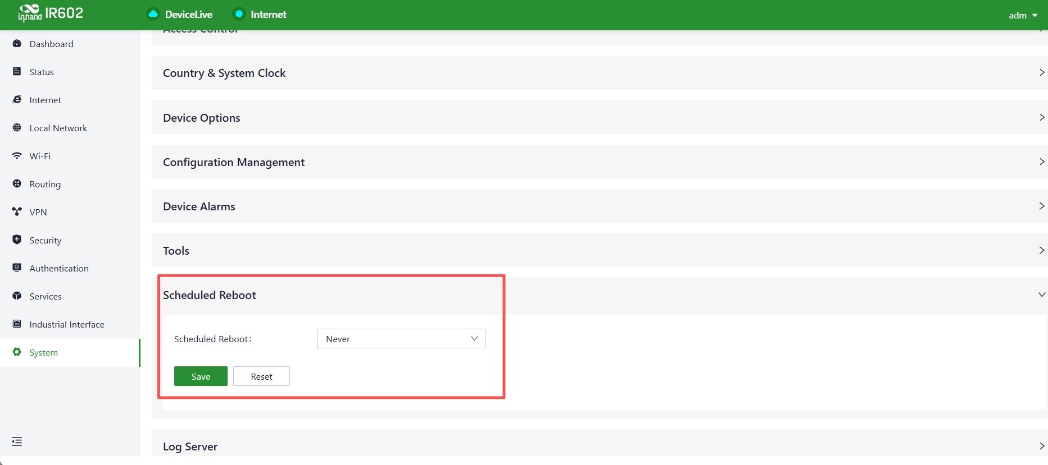Open the Security menu
The width and height of the screenshot is (1048, 465).
point(70,240)
